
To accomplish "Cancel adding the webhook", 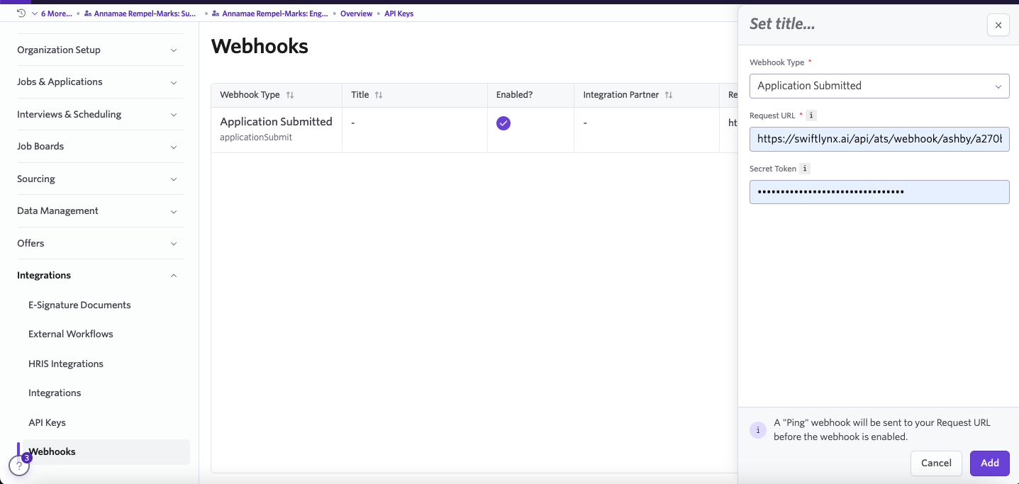I will (936, 463).
